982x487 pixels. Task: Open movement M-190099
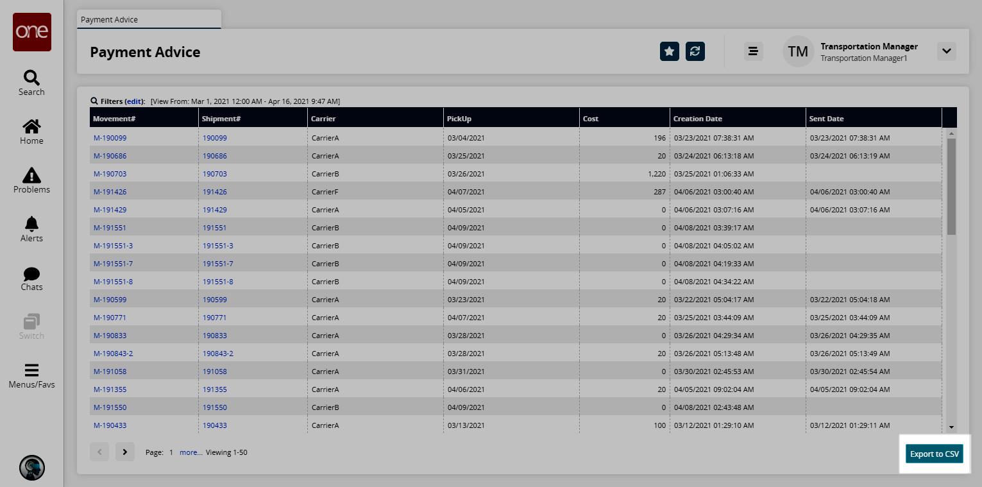(x=110, y=138)
